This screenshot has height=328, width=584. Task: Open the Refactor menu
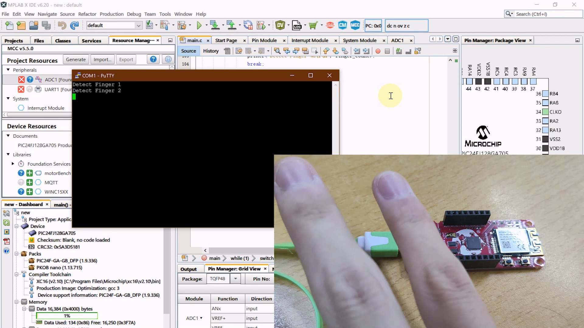pos(87,14)
